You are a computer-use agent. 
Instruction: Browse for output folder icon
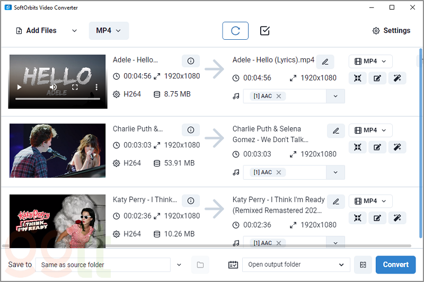[x=200, y=265]
